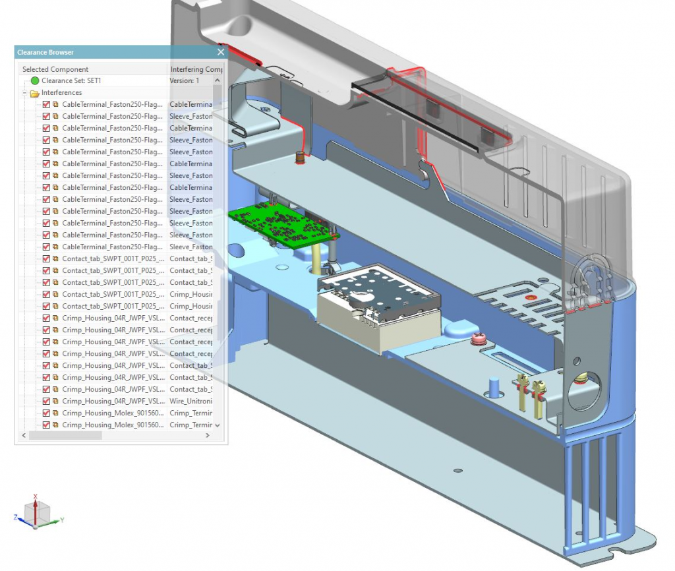Click the horizontal scrollbar thumb

click(65, 436)
